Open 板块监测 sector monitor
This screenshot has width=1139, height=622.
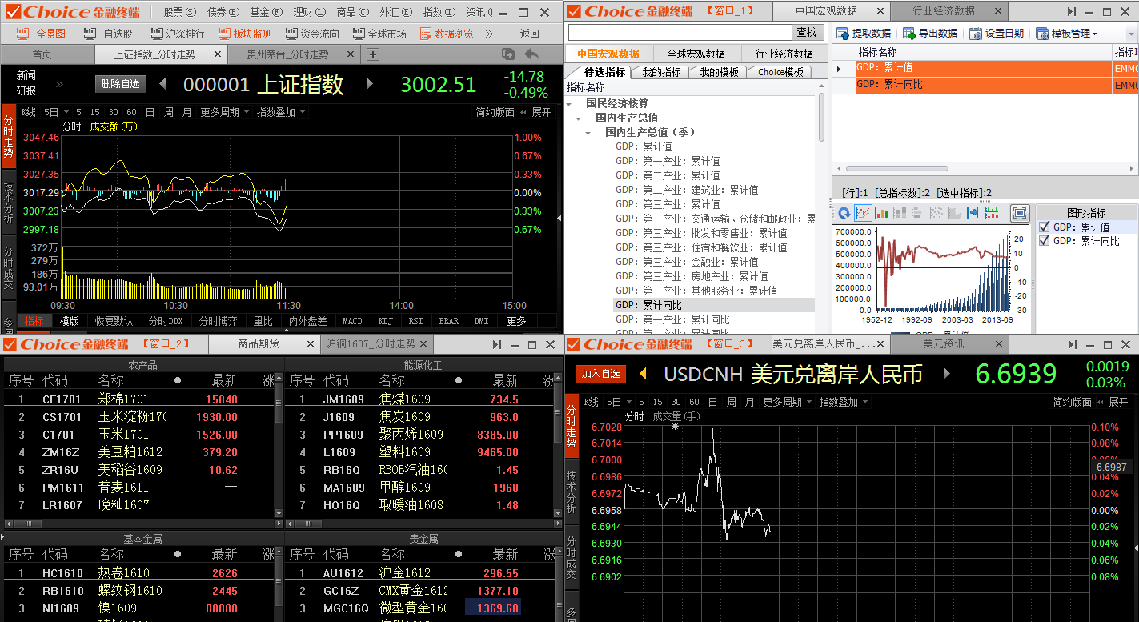[245, 34]
